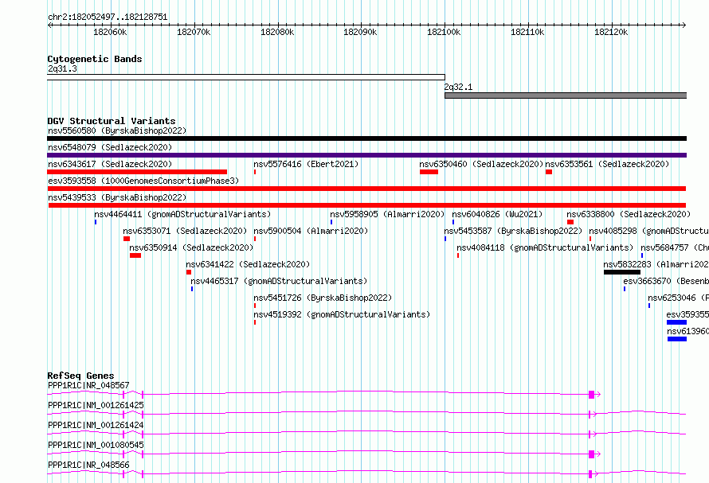The height and width of the screenshot is (483, 709).
Task: Click the 182090k ruler tick label
Action: [360, 32]
